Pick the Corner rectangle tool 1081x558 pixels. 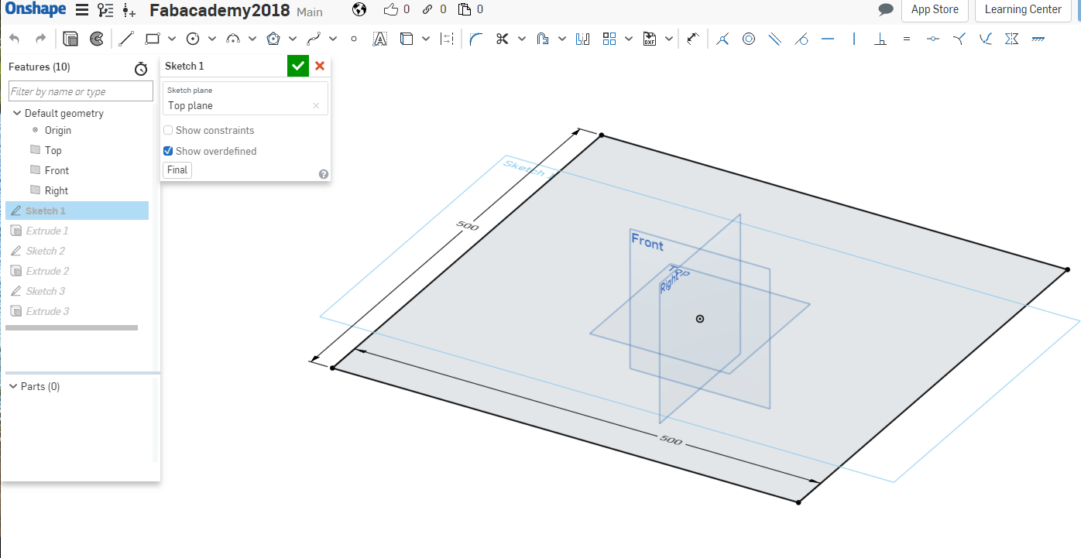tap(153, 39)
